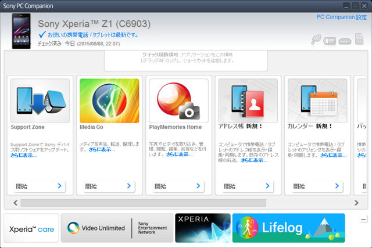Click the blue update checkmark icon
This screenshot has width=372, height=248.
(42, 35)
